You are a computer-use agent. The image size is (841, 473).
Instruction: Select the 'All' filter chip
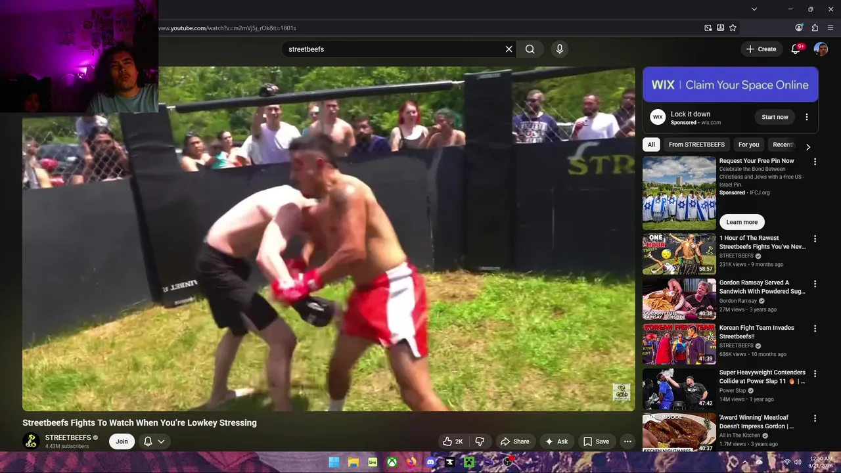[651, 145]
